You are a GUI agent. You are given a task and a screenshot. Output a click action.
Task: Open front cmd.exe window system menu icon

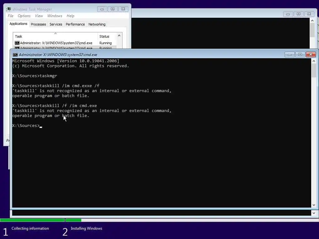pyautogui.click(x=15, y=55)
